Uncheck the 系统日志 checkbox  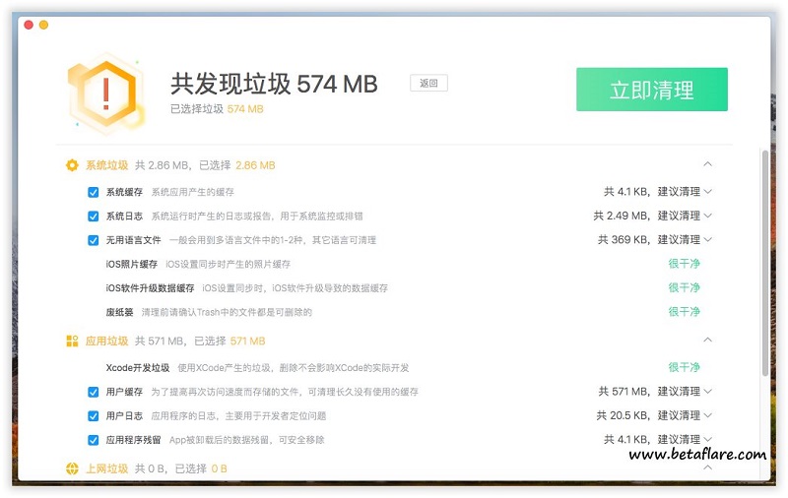(94, 217)
